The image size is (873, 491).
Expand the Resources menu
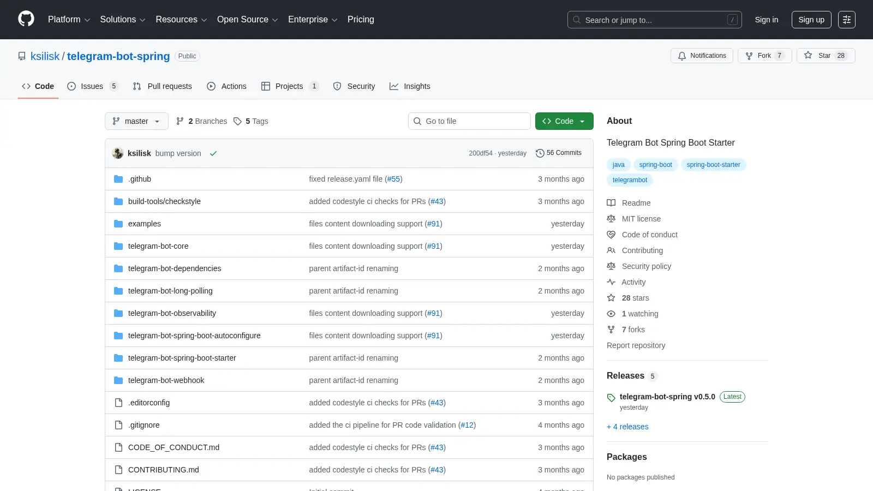(x=181, y=20)
